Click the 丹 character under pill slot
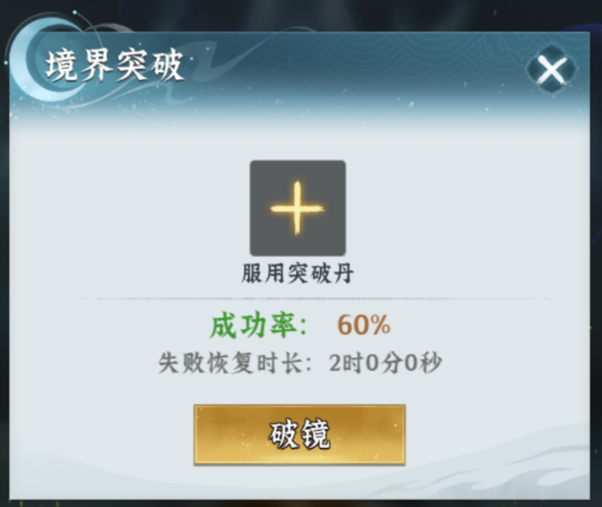 [x=343, y=273]
